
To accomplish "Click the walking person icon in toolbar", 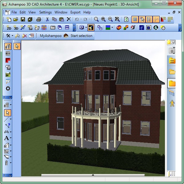I will click(x=156, y=28).
